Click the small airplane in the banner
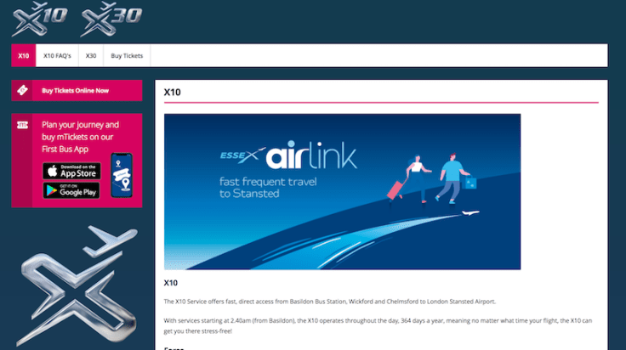Screen dimensions: 626x350 (x=467, y=213)
